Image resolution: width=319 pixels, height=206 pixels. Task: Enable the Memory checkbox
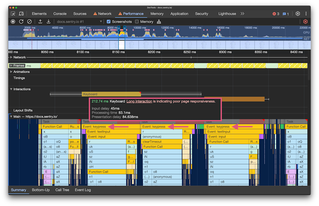click(x=137, y=22)
